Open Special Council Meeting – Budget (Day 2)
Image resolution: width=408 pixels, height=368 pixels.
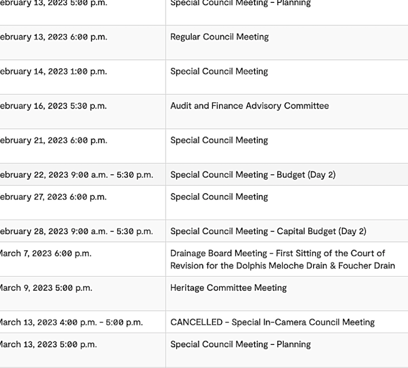pos(253,175)
